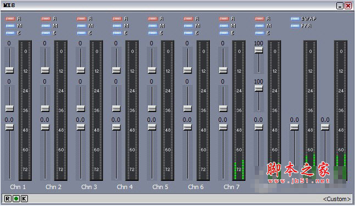Click rightmost master fader handle
355x206 pixels.
[325, 127]
